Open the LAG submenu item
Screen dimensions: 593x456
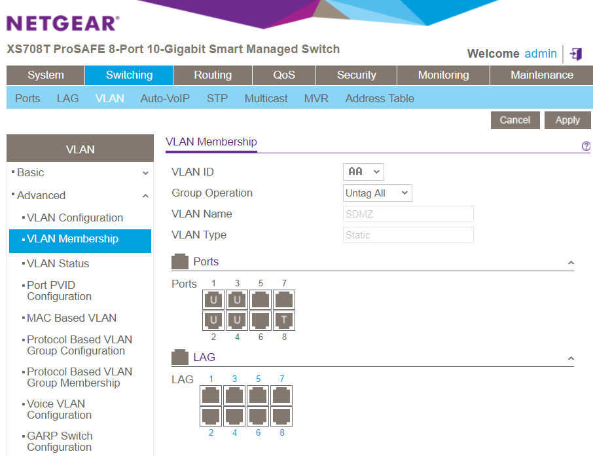[67, 98]
